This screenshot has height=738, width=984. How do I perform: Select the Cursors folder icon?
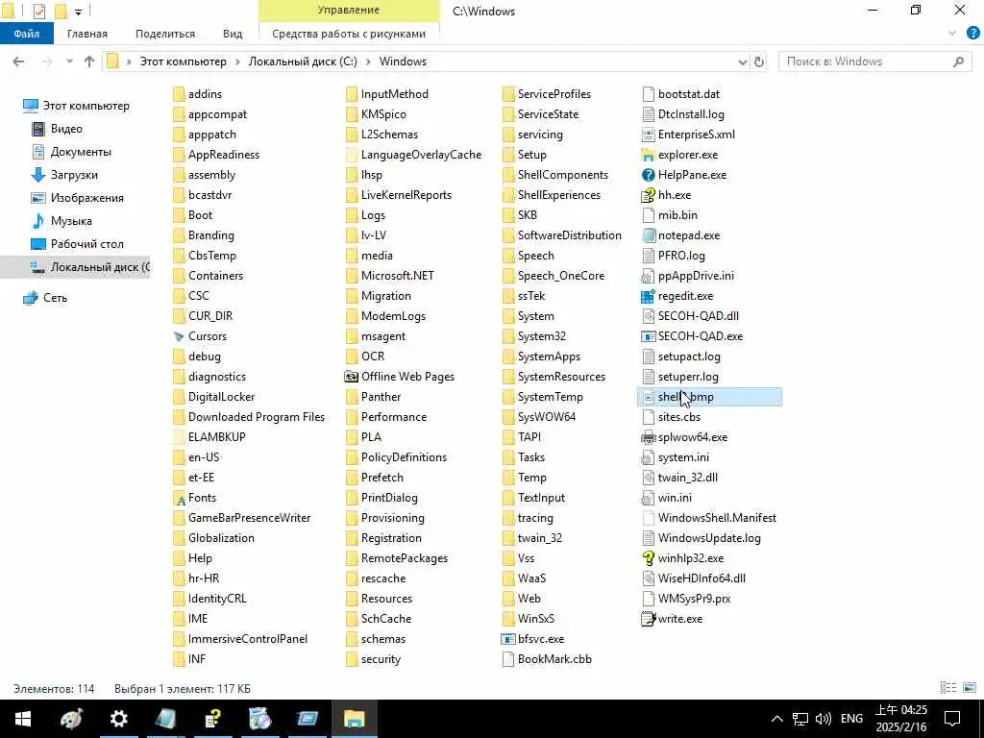point(179,336)
